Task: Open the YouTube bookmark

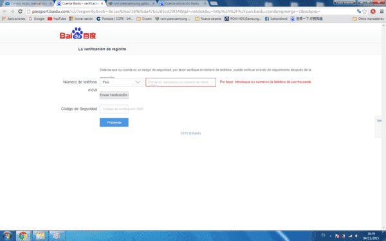Action: 57,19
